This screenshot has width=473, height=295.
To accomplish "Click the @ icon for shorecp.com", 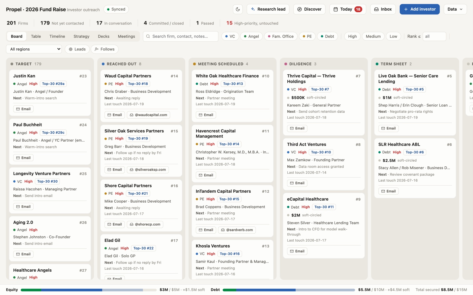I will point(132,224).
